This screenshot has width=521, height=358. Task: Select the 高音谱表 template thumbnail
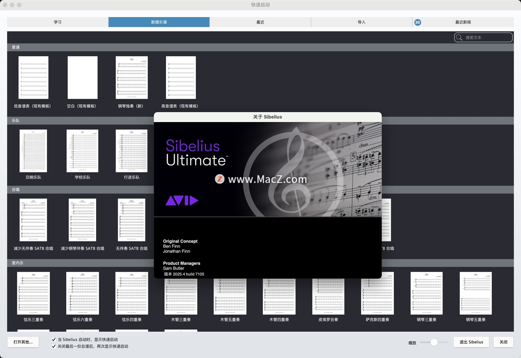(x=181, y=78)
